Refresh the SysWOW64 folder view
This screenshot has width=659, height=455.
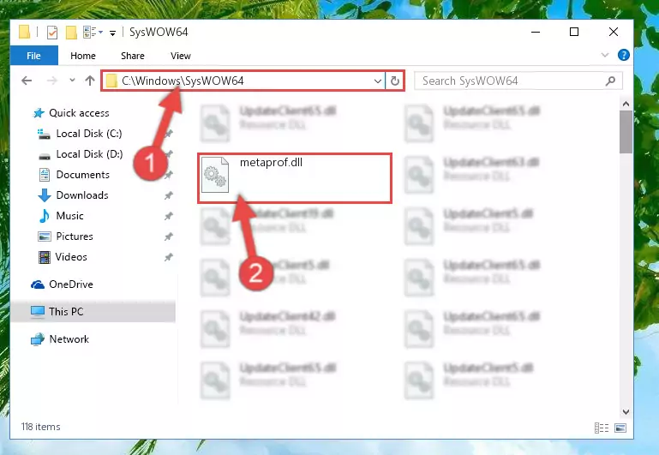tap(395, 81)
